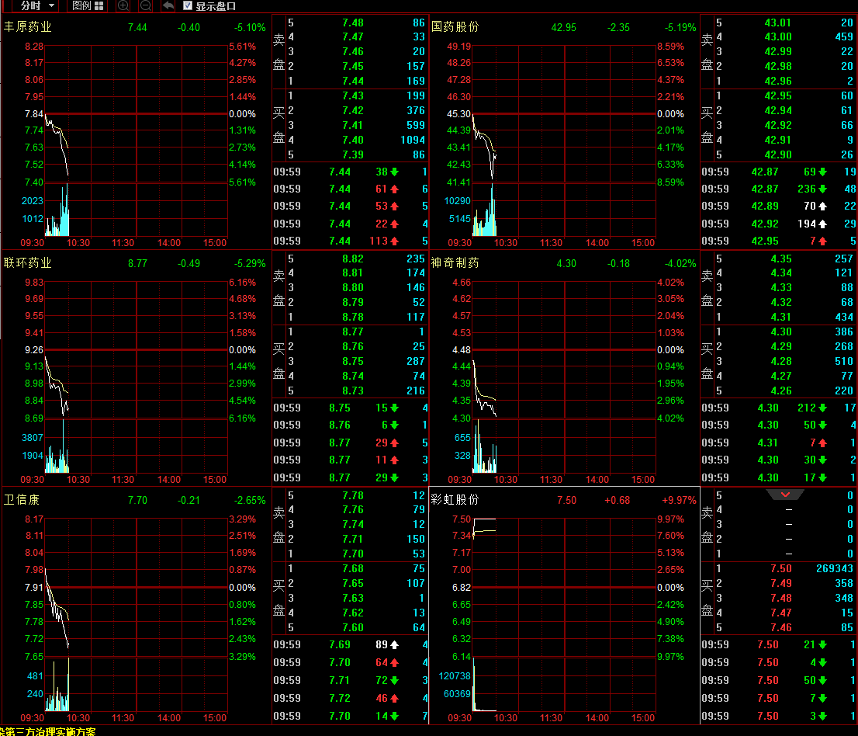Click 神奇制药 buy-3 volume 510
Viewport: 858px width, 736px height.
tap(844, 362)
